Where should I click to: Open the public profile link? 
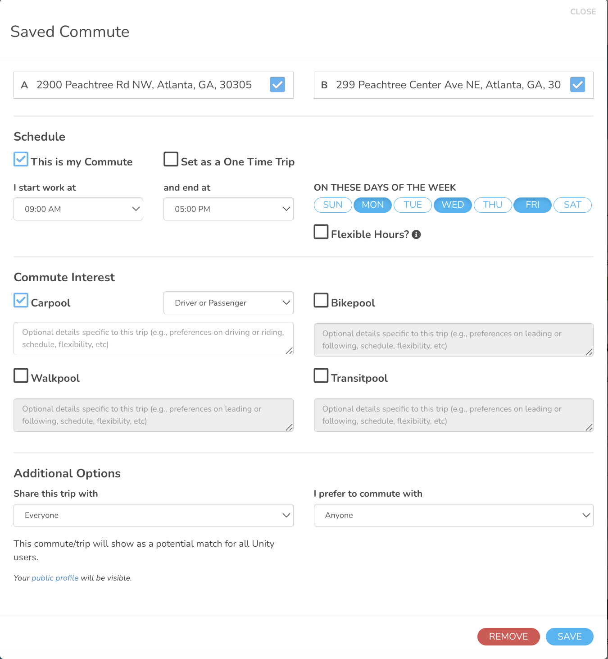[55, 578]
